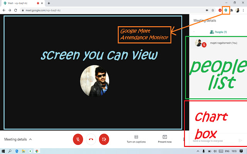
Task: Select the People (1) tab
Action: [x=218, y=32]
